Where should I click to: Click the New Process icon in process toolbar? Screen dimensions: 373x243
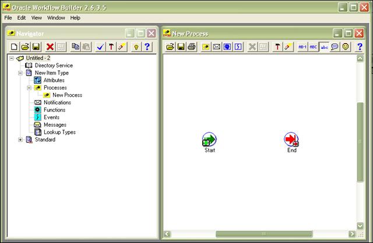click(206, 47)
